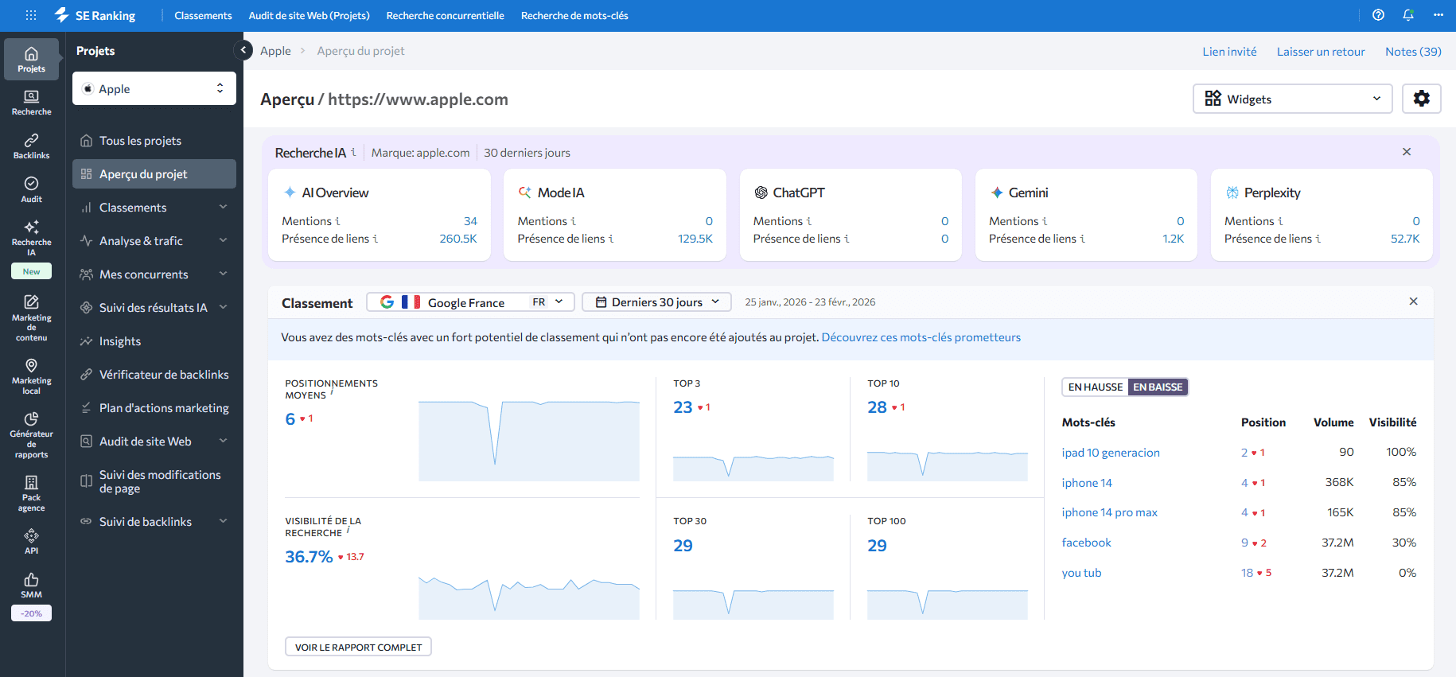Image resolution: width=1456 pixels, height=677 pixels.
Task: Click the SE Ranking logo
Action: 95,15
